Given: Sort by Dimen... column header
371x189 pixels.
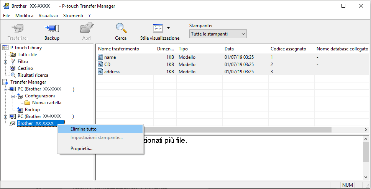Looking at the screenshot, I should coord(165,49).
